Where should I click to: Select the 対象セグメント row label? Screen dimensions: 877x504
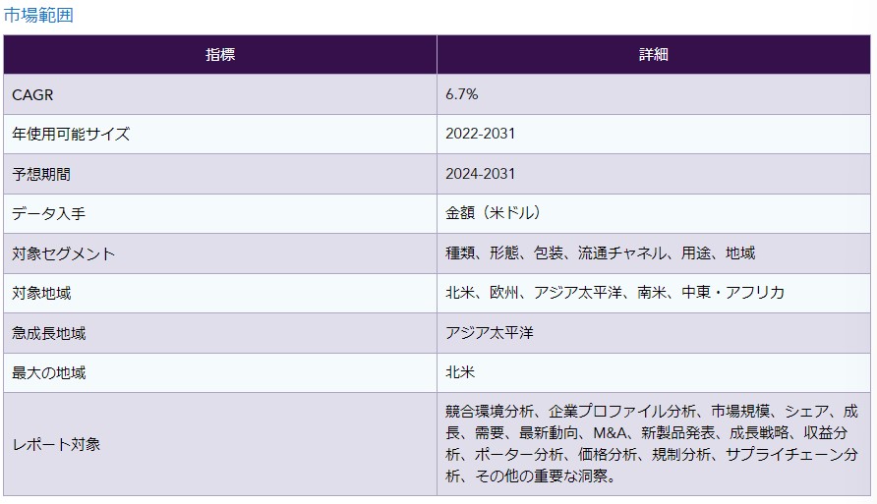(64, 253)
